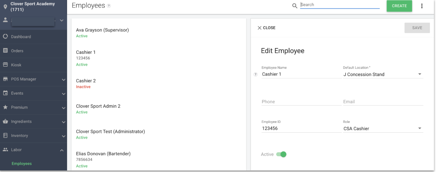Click the help icon beside Employee Name field

256,75
